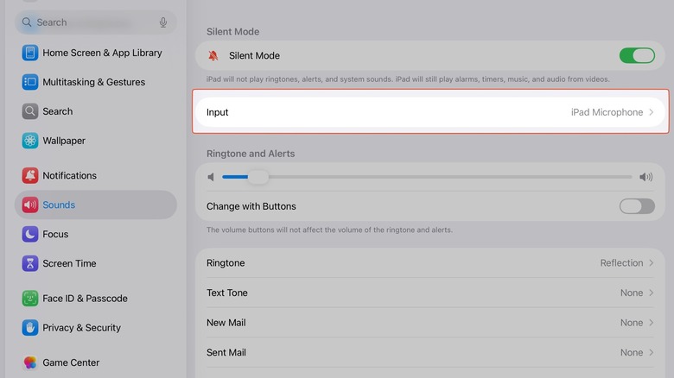Turn off the Silent Mode switch
This screenshot has width=674, height=378.
(x=637, y=55)
